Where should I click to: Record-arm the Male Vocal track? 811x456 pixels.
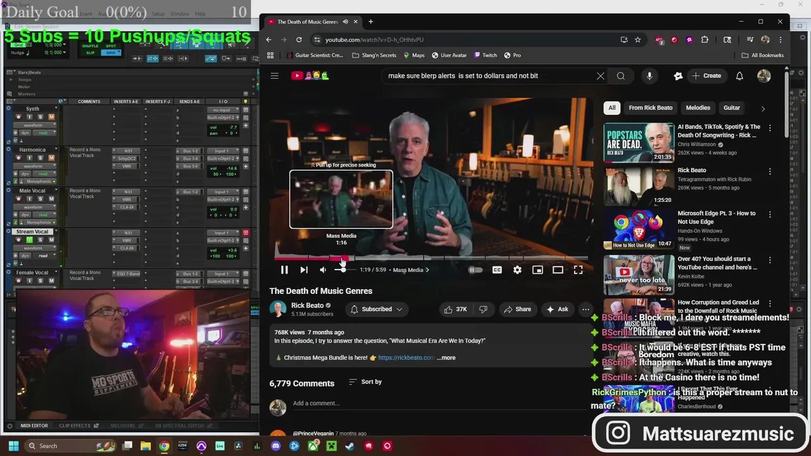click(18, 199)
